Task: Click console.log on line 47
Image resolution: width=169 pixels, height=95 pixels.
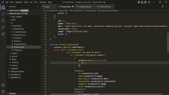Action: (x=59, y=47)
